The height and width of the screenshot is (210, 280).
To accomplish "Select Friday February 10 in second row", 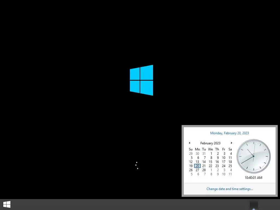I will 224,158.
